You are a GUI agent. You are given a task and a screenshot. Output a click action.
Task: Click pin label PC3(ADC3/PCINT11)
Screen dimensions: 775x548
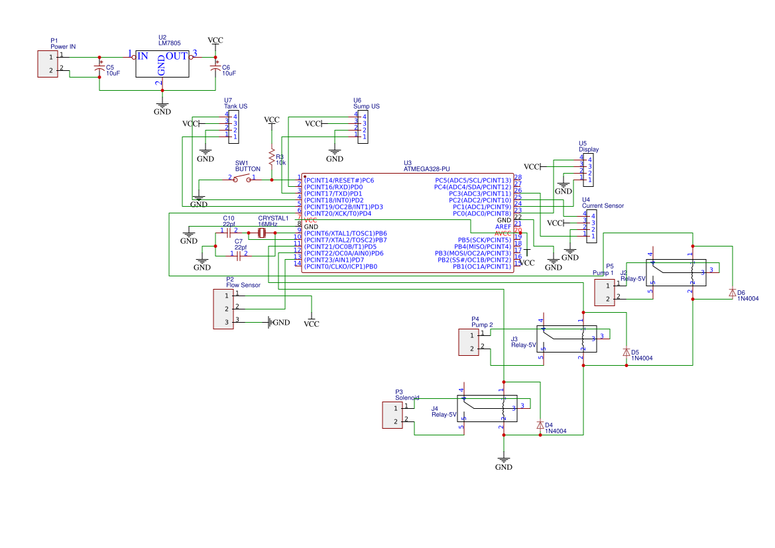coord(480,193)
